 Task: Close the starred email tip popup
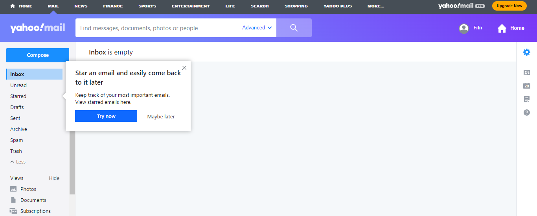point(184,68)
